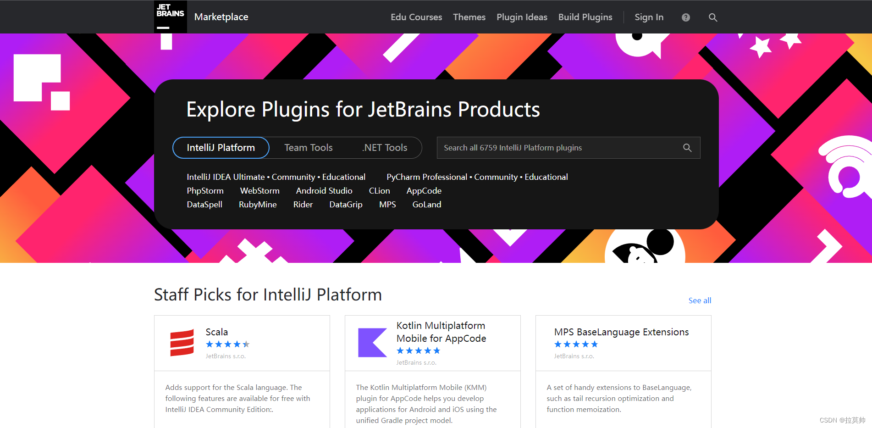The image size is (872, 428).
Task: Open the PhpStorm product link
Action: tap(205, 191)
